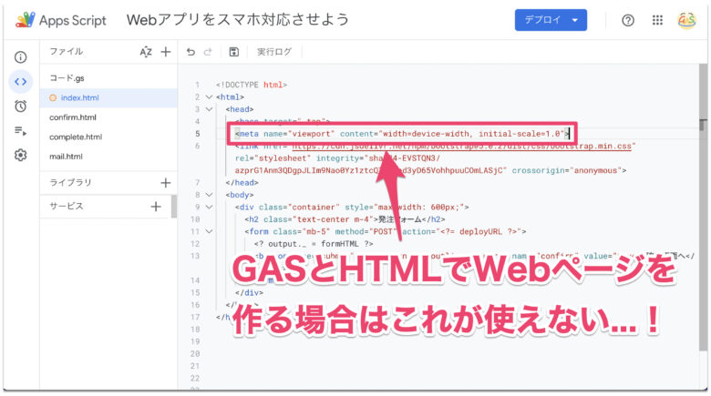Open the Help question mark icon
This screenshot has width=711, height=396.
628,20
